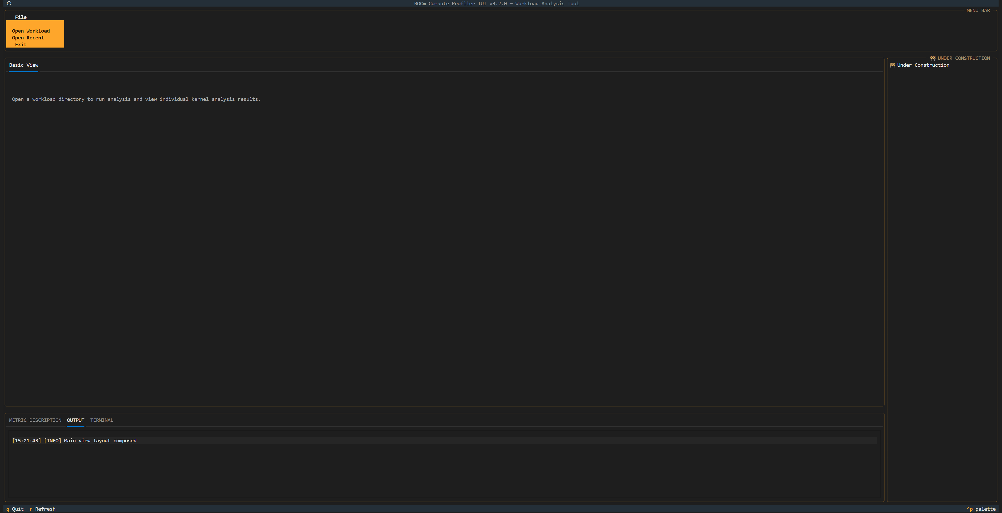1002x513 pixels.
Task: Trigger Refresh from the bottom bar
Action: (45, 509)
